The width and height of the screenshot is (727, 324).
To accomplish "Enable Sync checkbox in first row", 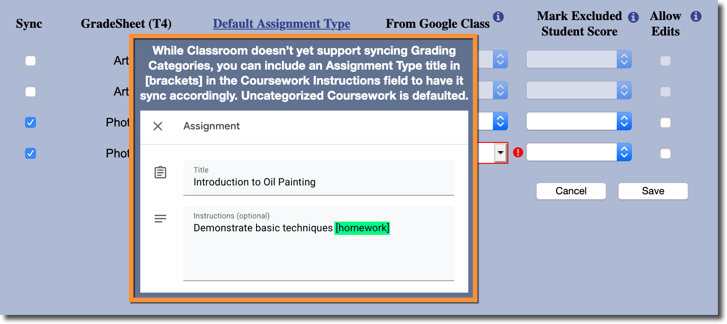I will 31,61.
